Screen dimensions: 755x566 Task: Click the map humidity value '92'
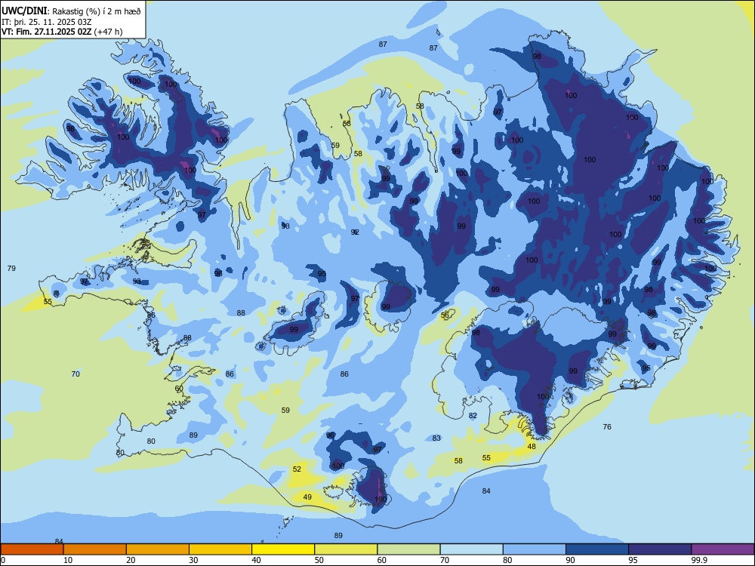355,232
